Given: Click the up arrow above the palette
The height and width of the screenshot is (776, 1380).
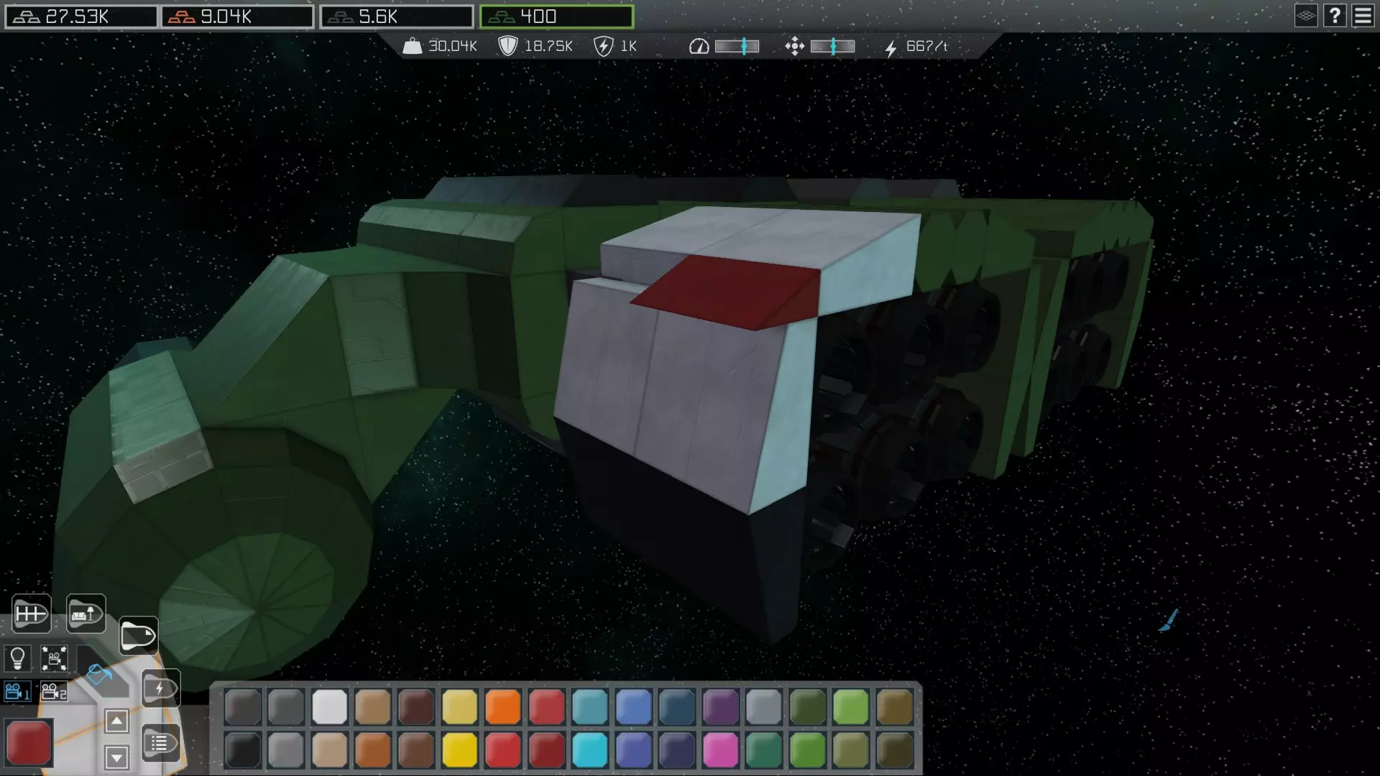Looking at the screenshot, I should pos(116,721).
